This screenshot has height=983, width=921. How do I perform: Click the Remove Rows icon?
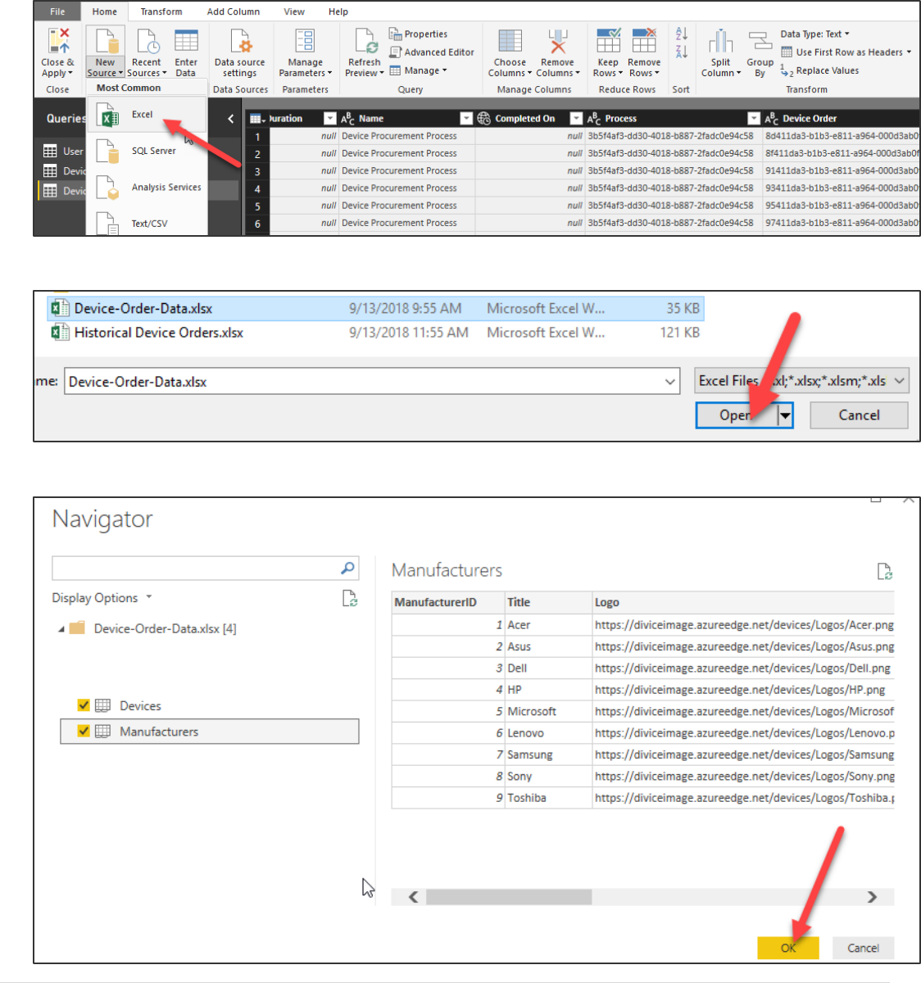pos(644,40)
